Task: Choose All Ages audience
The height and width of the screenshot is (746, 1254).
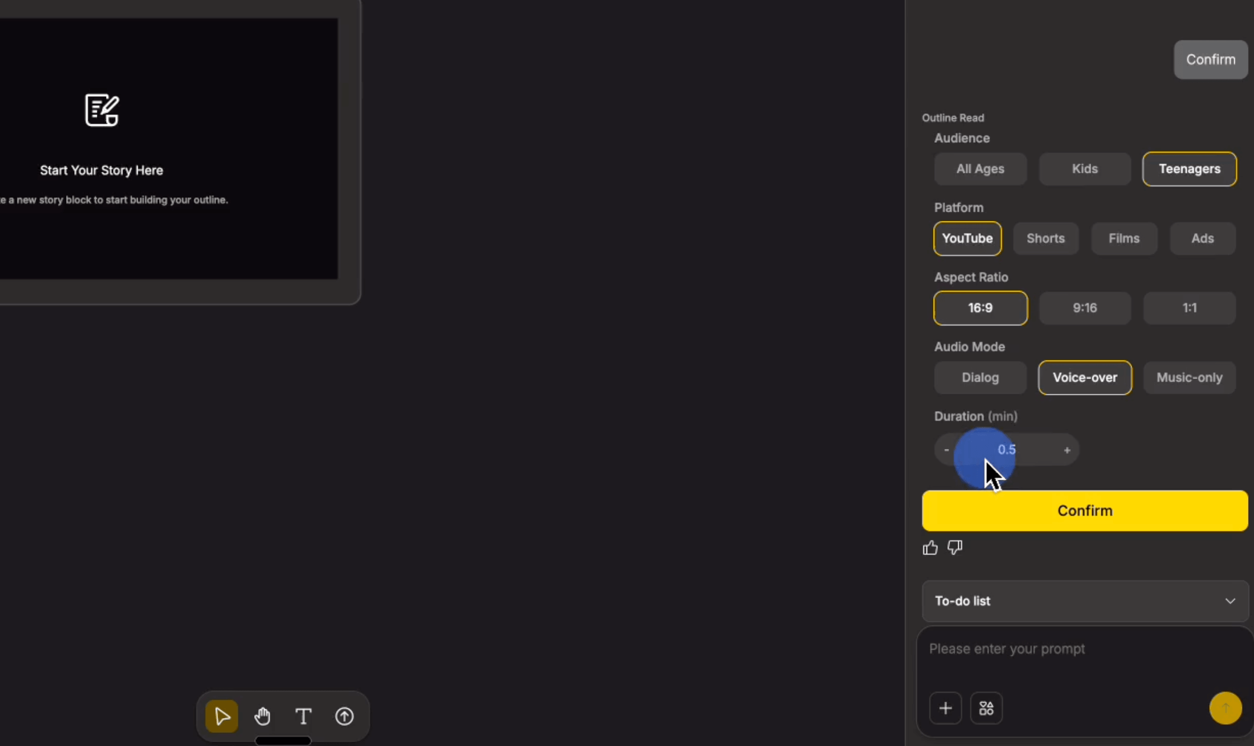Action: tap(980, 169)
